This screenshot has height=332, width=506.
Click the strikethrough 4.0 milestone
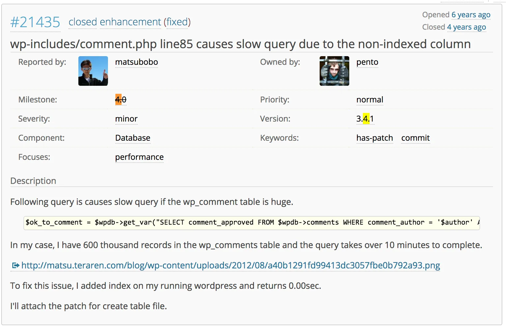[x=121, y=100]
